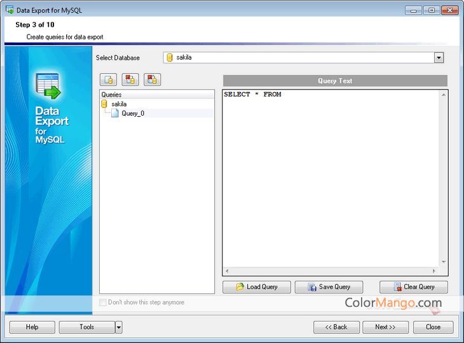Click the Query Text header bar
Screen dimensions: 464x343
coord(335,81)
